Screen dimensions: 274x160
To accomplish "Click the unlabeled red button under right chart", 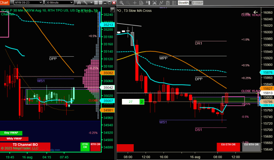I will pos(125,148).
